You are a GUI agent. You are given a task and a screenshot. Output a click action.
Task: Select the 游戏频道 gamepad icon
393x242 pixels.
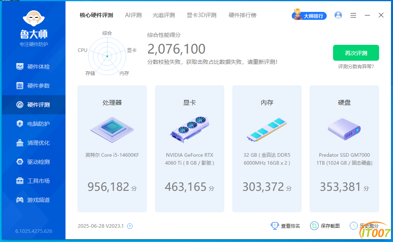coord(20,200)
